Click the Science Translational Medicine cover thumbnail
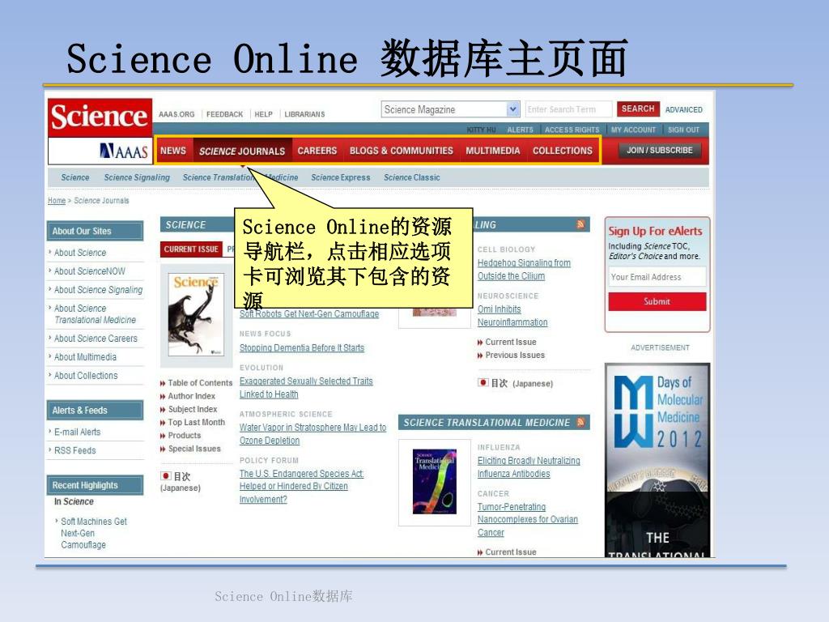 pos(435,481)
